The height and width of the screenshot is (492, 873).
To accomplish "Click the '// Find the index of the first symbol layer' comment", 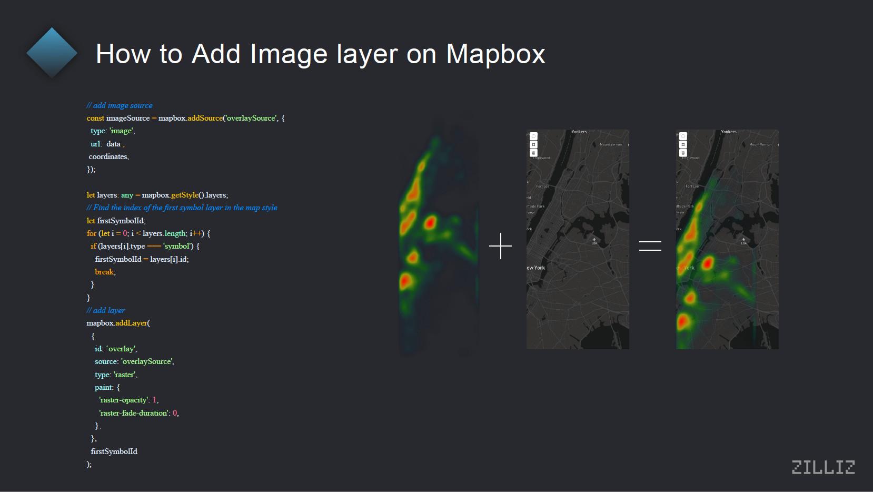I will [x=182, y=208].
